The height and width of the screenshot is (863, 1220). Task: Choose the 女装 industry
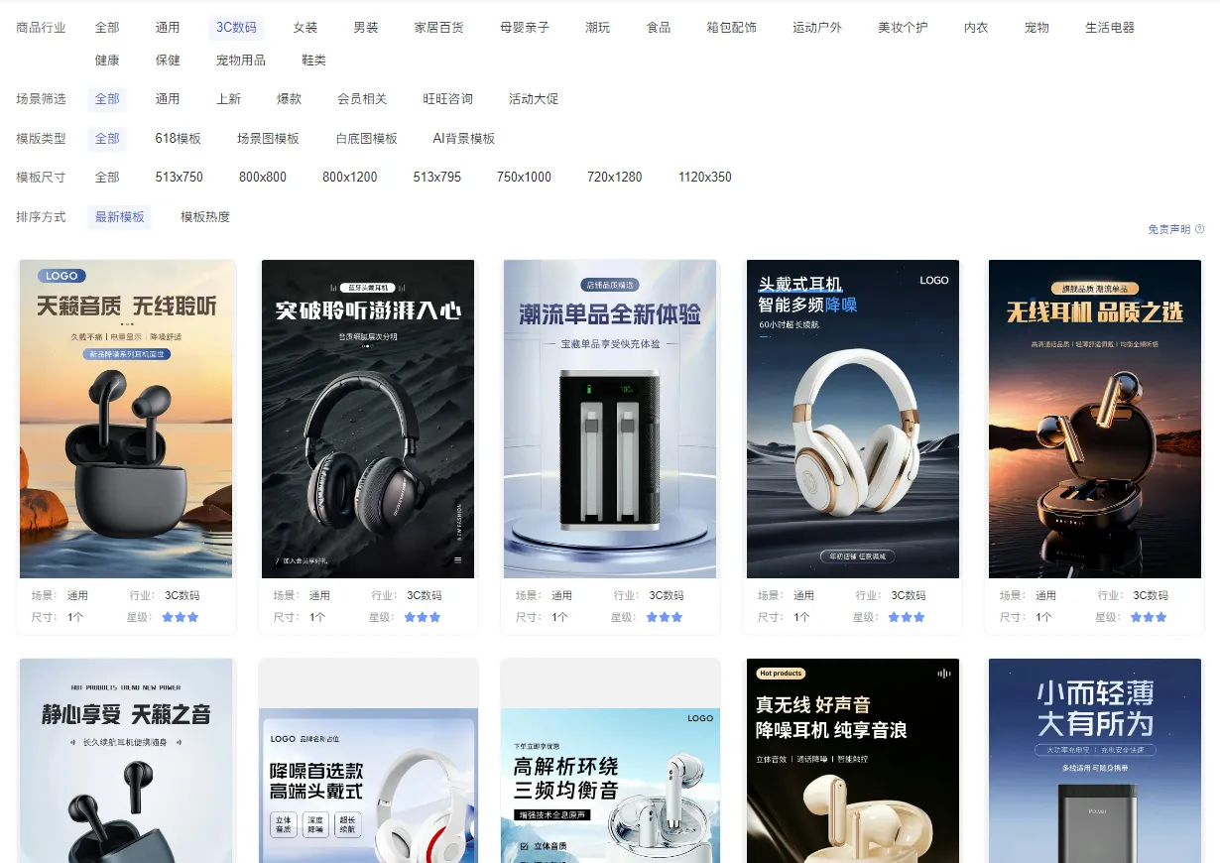[305, 28]
